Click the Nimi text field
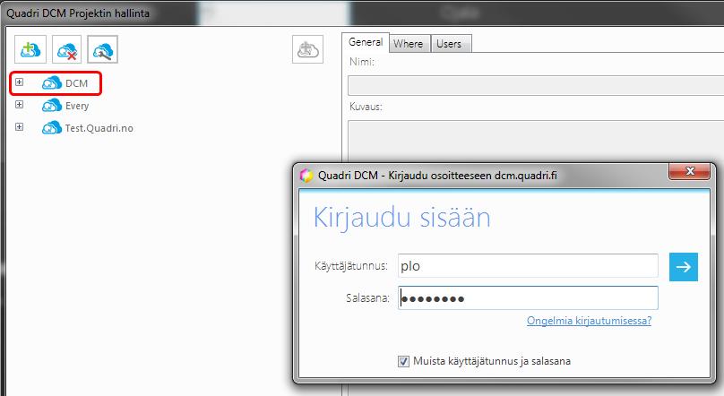The width and height of the screenshot is (724, 396). pyautogui.click(x=536, y=86)
